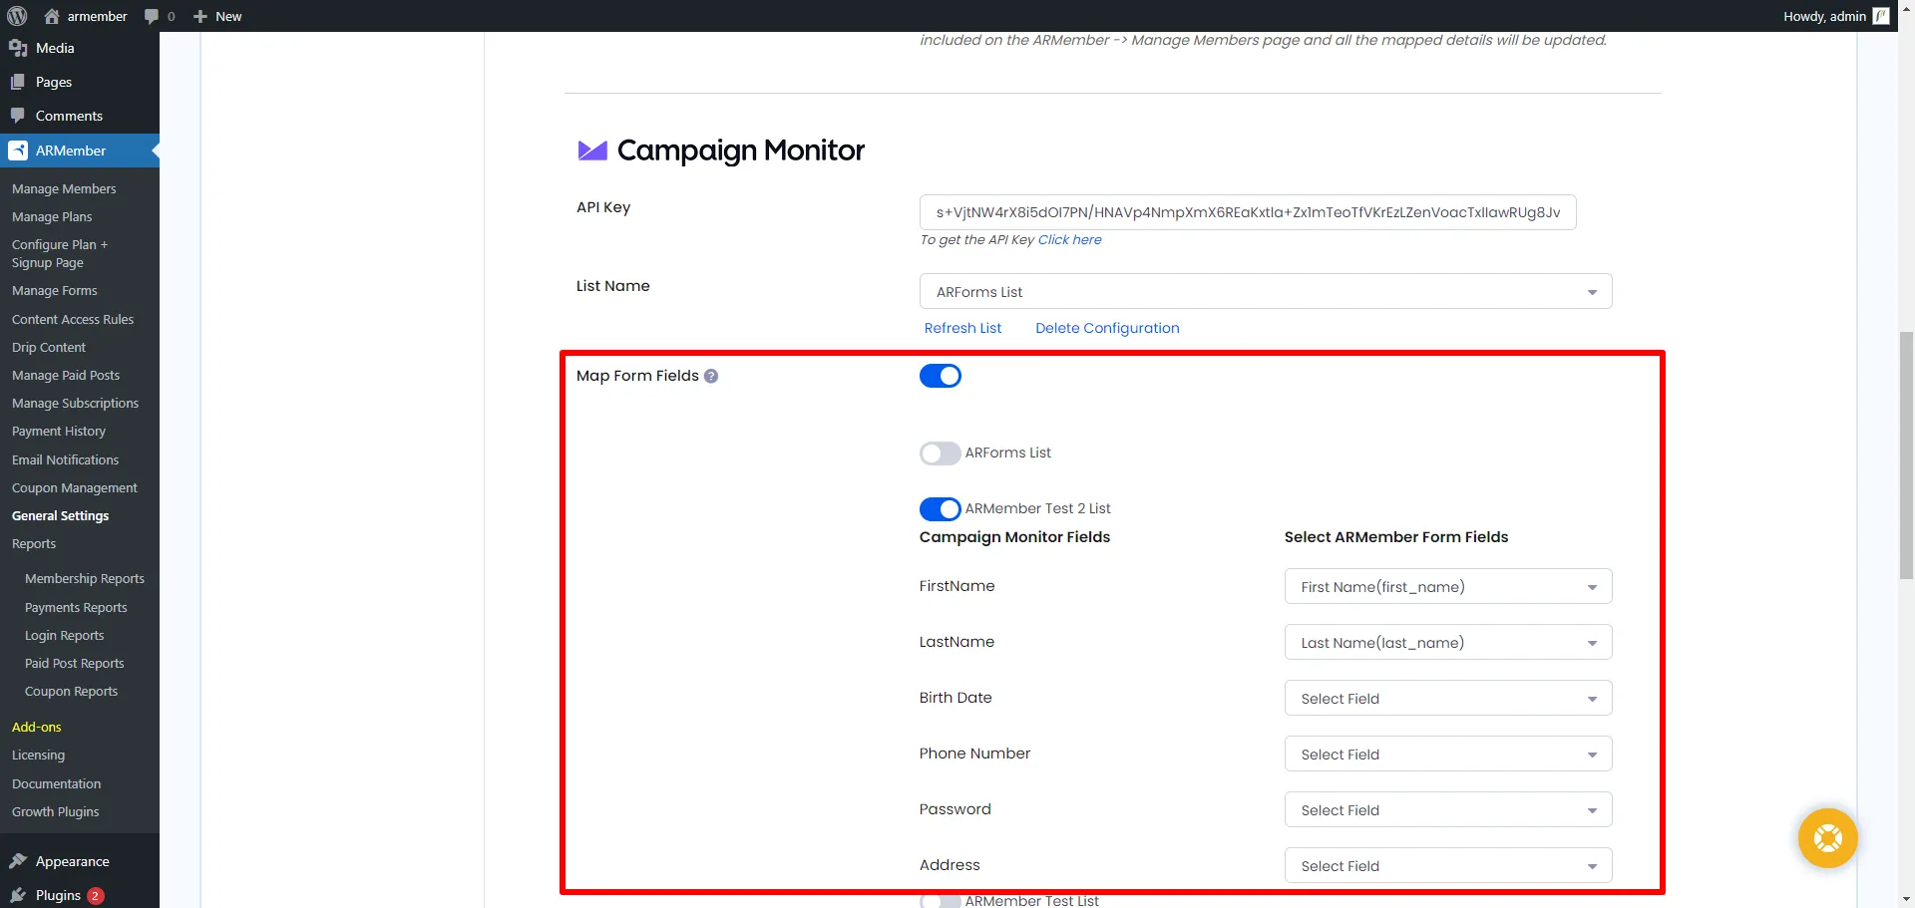Open admin user avatar
Screen dimensions: 1915x908
point(1881,16)
